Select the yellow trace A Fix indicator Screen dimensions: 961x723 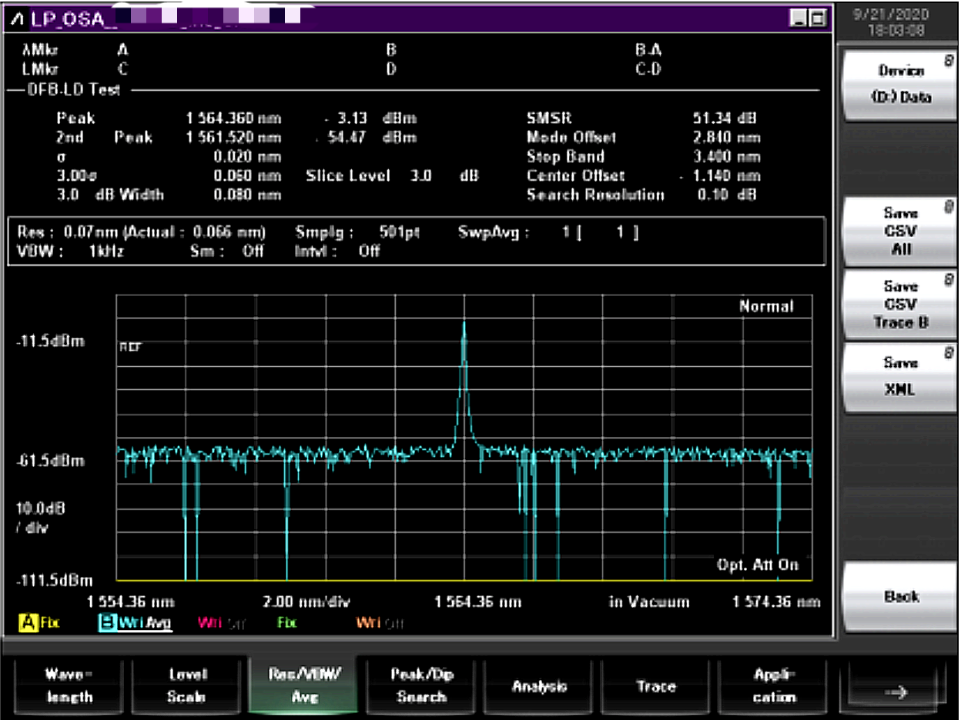41,622
